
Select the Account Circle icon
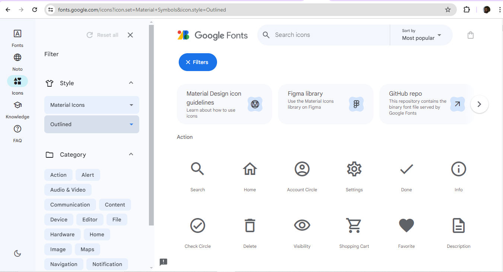(302, 169)
